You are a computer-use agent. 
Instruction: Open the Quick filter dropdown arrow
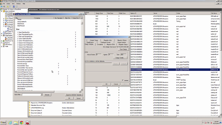[42, 95]
